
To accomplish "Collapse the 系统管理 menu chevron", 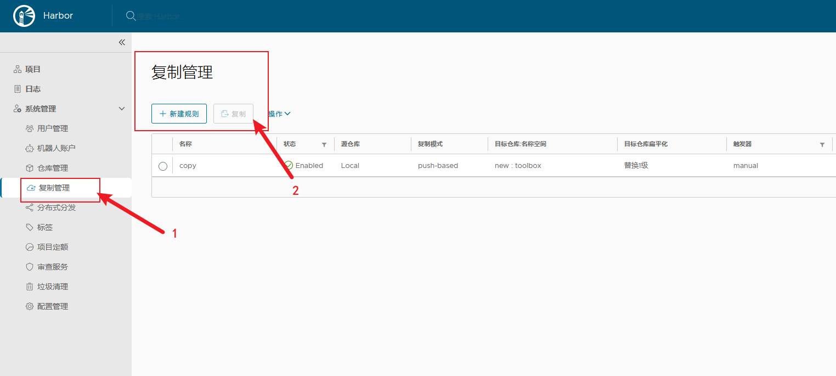I will point(122,109).
